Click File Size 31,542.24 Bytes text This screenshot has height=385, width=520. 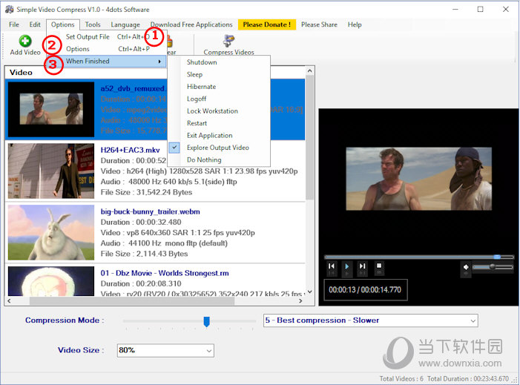(146, 192)
